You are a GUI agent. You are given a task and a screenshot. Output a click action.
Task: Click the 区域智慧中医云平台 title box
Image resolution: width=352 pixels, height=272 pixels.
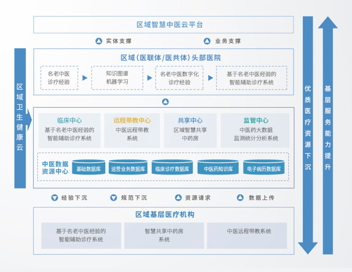click(x=164, y=25)
